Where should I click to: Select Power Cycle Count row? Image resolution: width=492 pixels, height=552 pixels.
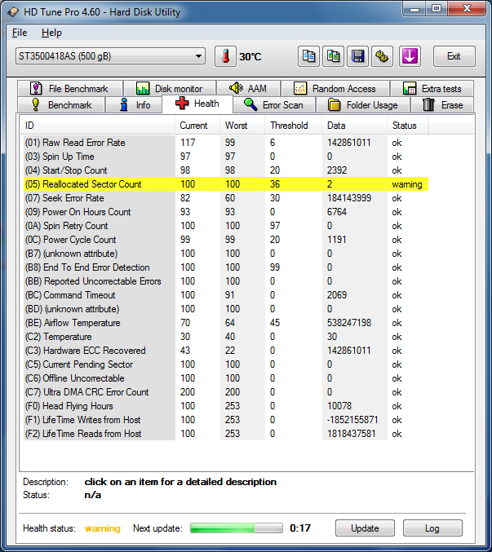pyautogui.click(x=226, y=240)
